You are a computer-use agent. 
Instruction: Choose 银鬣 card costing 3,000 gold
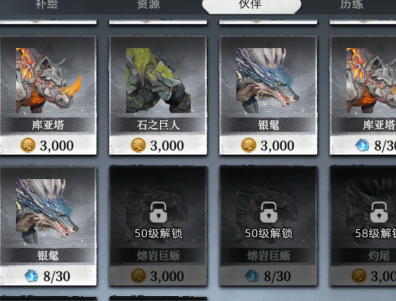[268, 95]
